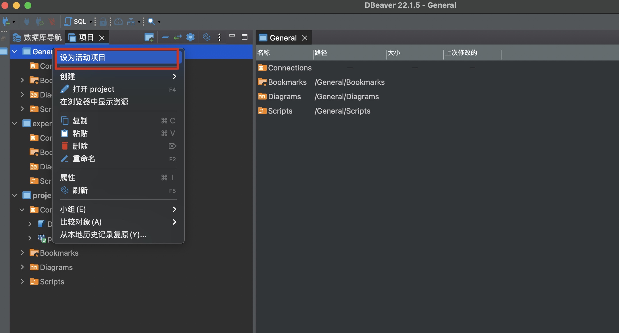Click the red Disconnect plug icon
The height and width of the screenshot is (333, 619).
pyautogui.click(x=52, y=22)
